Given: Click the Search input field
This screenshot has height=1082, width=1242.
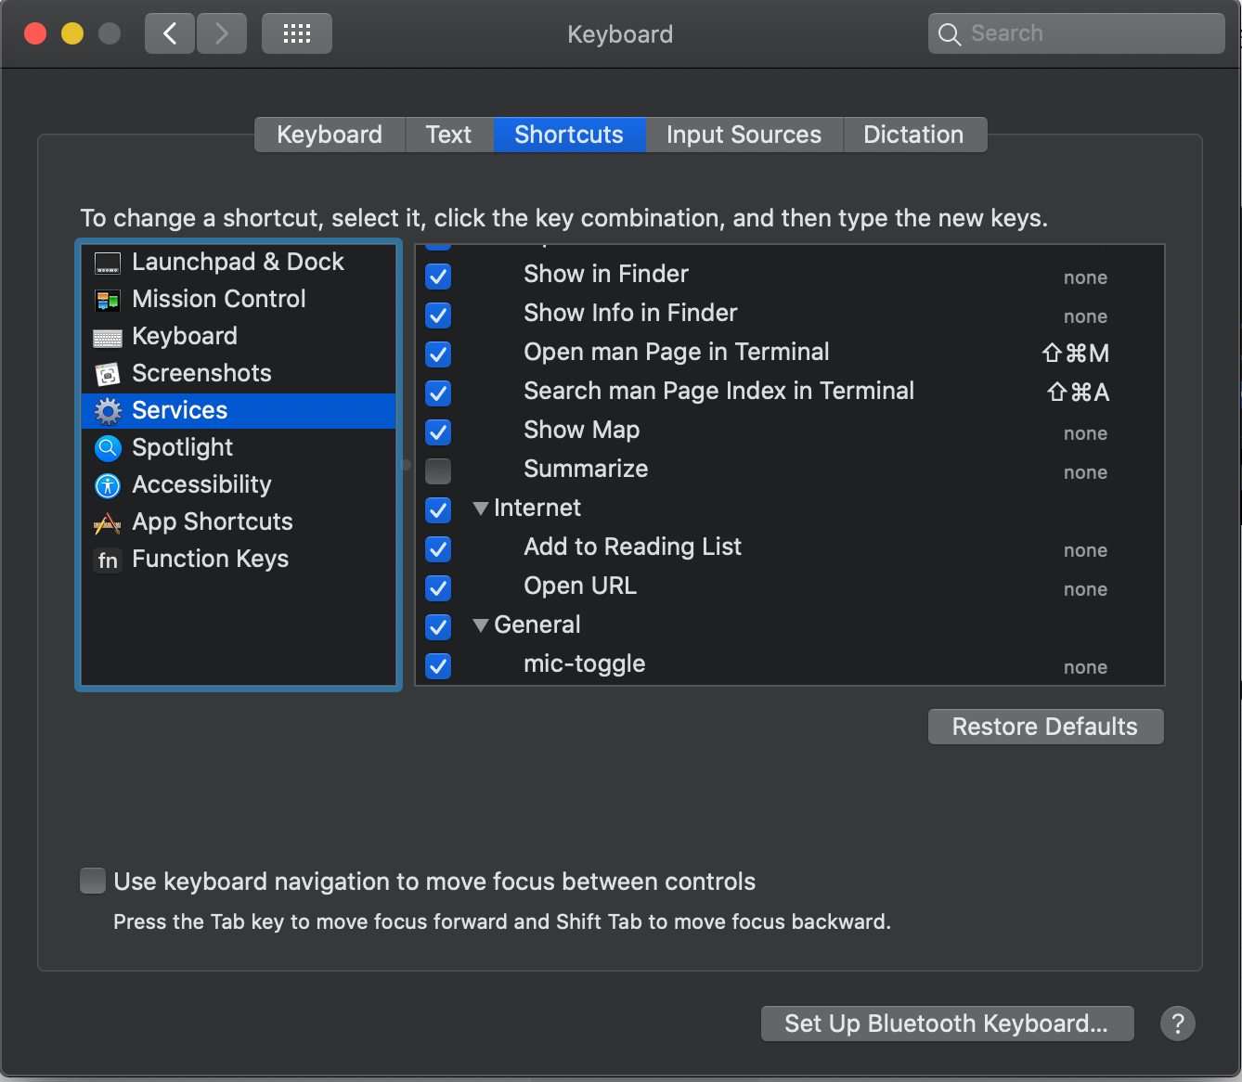Looking at the screenshot, I should point(1077,34).
